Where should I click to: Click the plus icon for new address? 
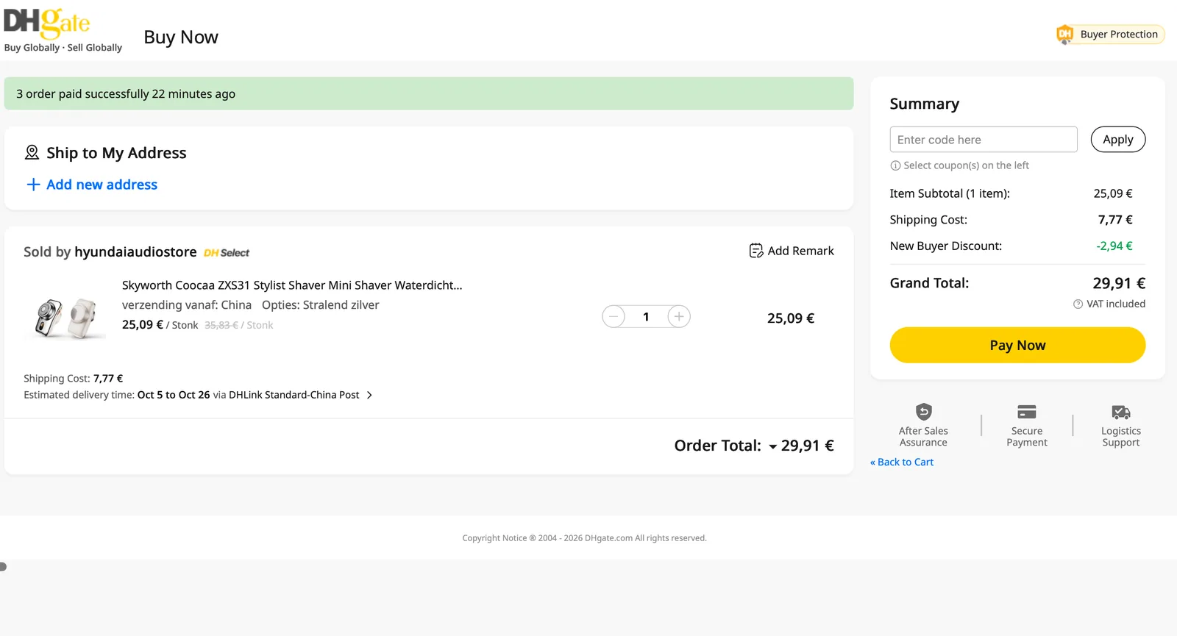(33, 185)
